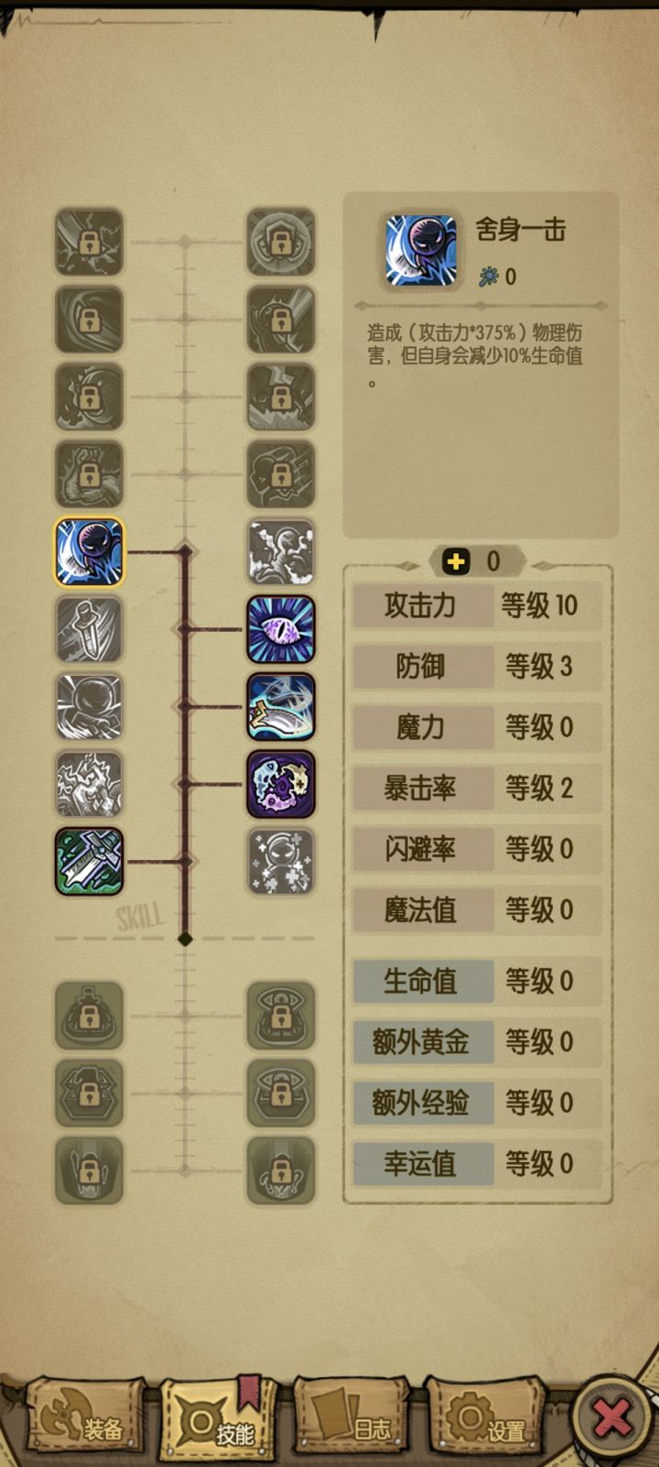The height and width of the screenshot is (1467, 659).
Task: Select the highlighted 舍身一击 skill icon
Action: [89, 551]
